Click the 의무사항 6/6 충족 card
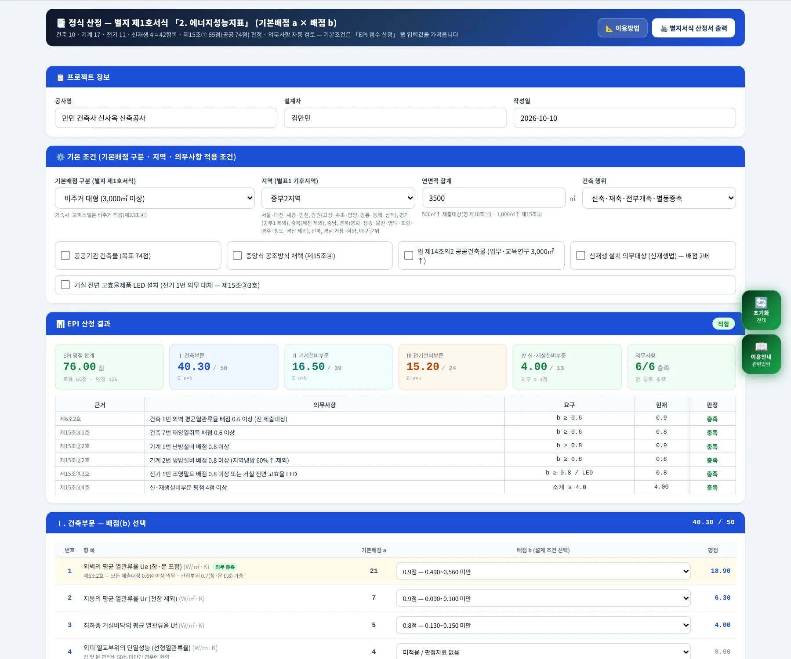 coord(682,367)
